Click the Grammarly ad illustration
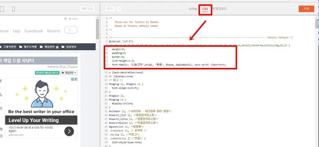Viewport: 319px width, 147px height. click(x=41, y=94)
